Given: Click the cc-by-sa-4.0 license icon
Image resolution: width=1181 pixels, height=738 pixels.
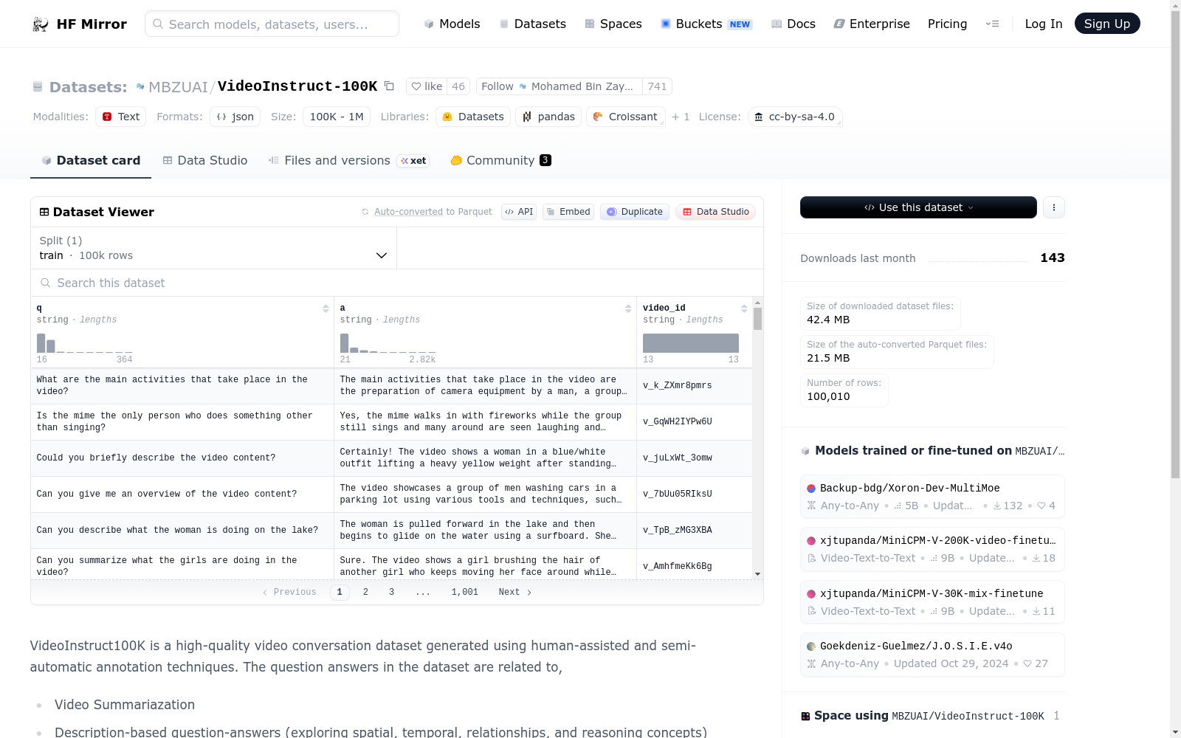Looking at the screenshot, I should pos(758,117).
